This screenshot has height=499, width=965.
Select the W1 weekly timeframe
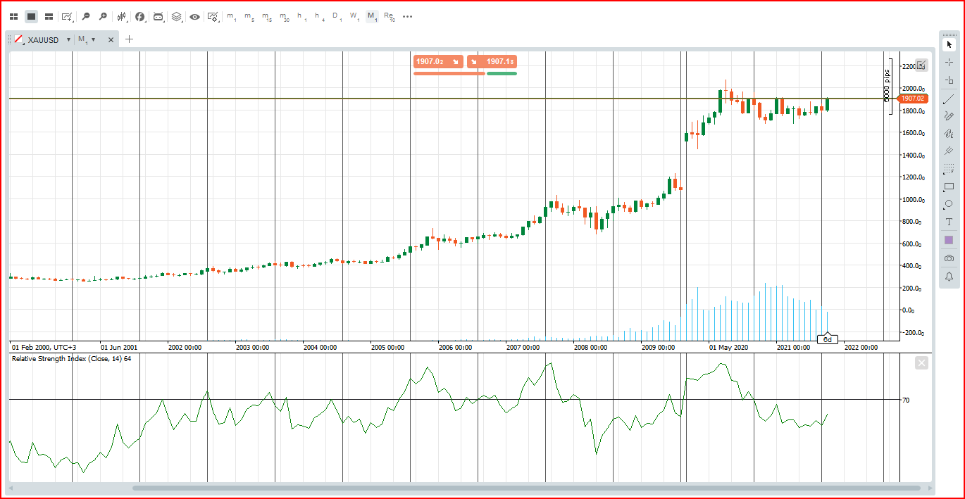(354, 16)
